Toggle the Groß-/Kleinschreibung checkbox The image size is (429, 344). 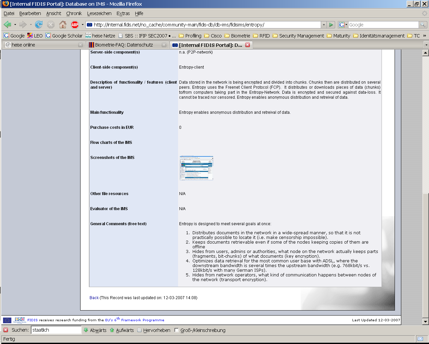[177, 330]
